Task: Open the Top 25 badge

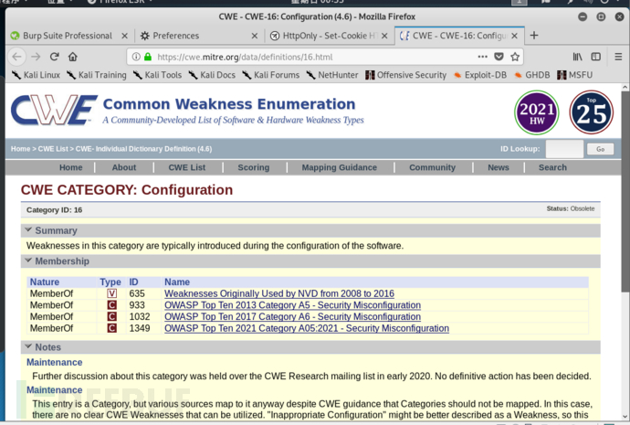Action: coord(591,112)
